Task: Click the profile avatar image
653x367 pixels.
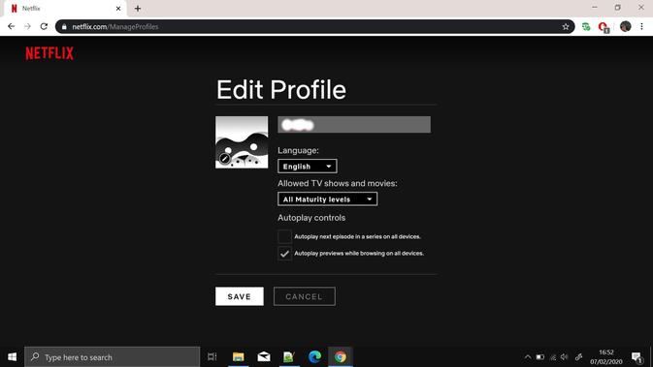Action: tap(242, 142)
